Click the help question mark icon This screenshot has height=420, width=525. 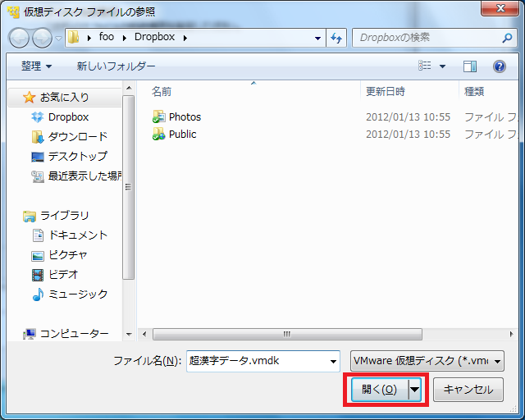(499, 66)
